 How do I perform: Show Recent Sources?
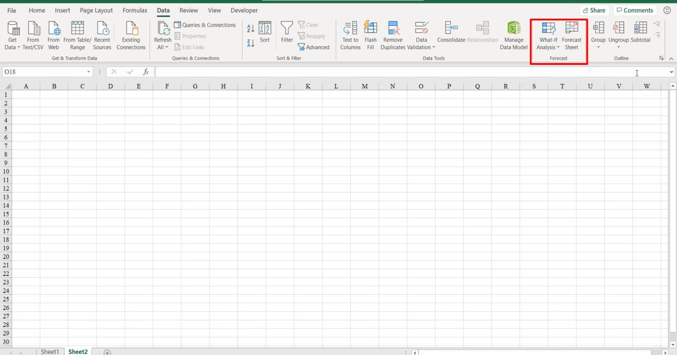pos(102,35)
